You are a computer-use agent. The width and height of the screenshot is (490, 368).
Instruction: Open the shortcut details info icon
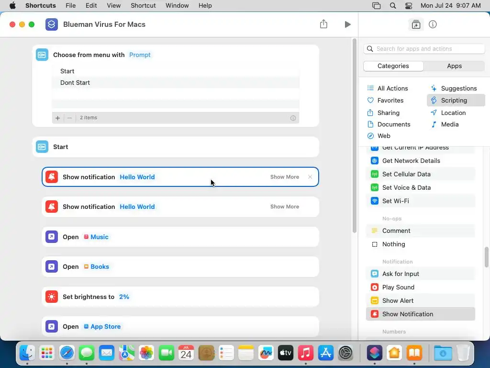[x=433, y=24]
